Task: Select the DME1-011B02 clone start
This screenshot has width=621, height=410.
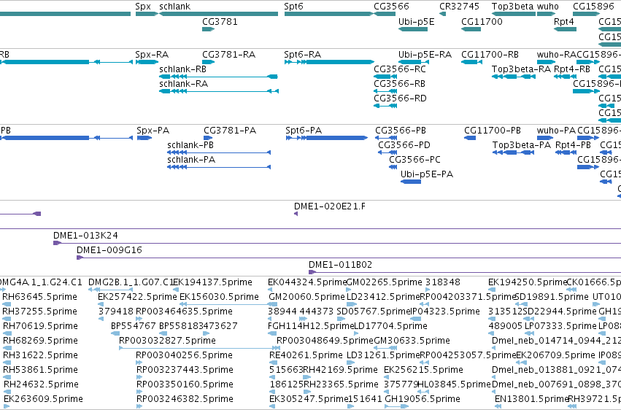Action: [x=312, y=272]
